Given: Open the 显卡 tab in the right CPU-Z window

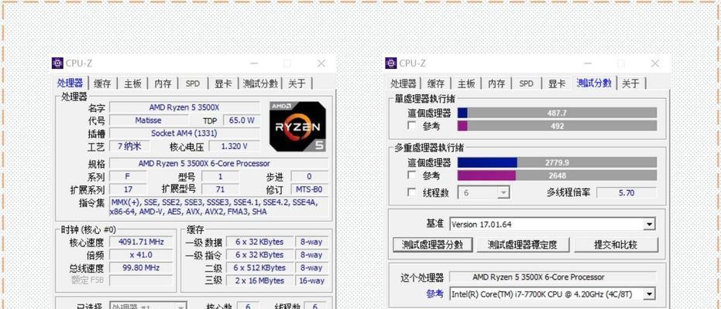Looking at the screenshot, I should pyautogui.click(x=556, y=83).
